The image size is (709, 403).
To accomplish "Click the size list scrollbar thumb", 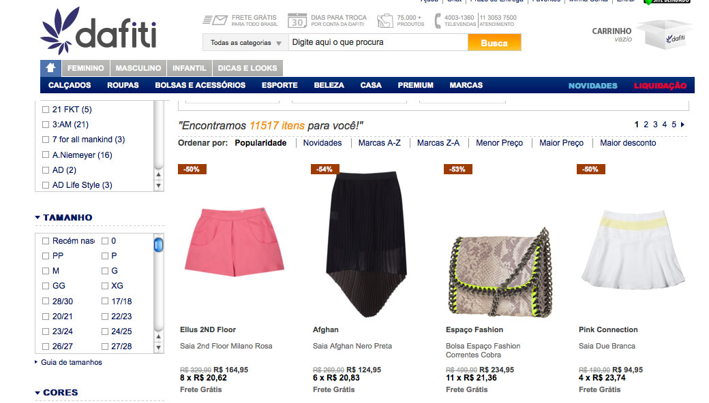I will 158,244.
